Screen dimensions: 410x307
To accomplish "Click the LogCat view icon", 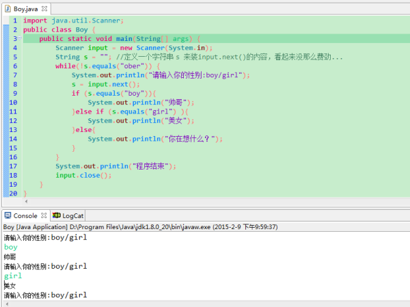I will click(57, 215).
